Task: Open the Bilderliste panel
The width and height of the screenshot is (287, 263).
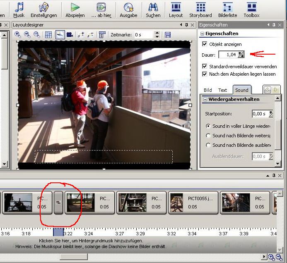Action: 227,10
